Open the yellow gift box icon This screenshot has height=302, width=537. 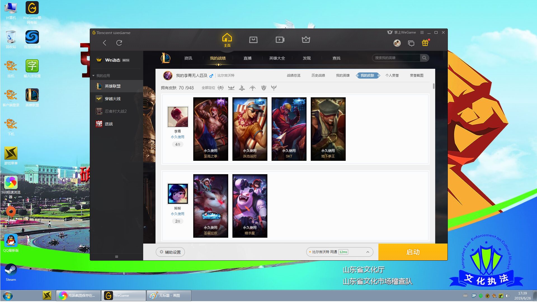[425, 43]
